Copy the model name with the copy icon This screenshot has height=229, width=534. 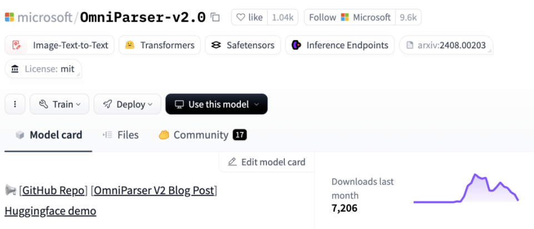click(215, 17)
